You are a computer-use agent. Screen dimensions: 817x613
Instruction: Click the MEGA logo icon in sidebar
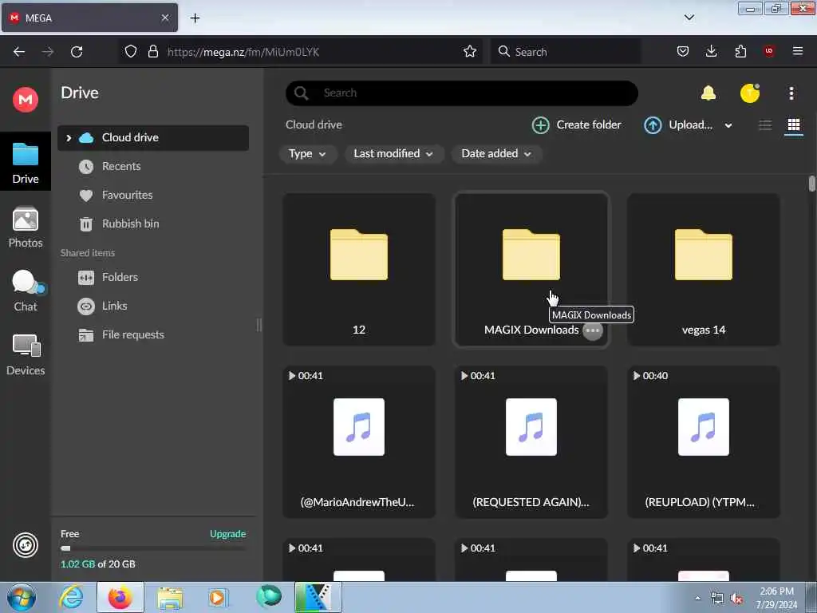coord(26,99)
